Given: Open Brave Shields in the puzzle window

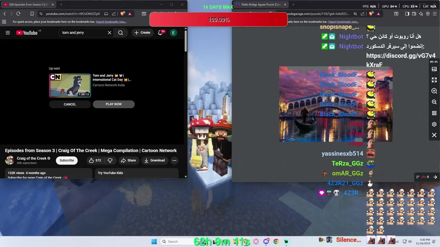Looking at the screenshot, I should click(x=371, y=14).
